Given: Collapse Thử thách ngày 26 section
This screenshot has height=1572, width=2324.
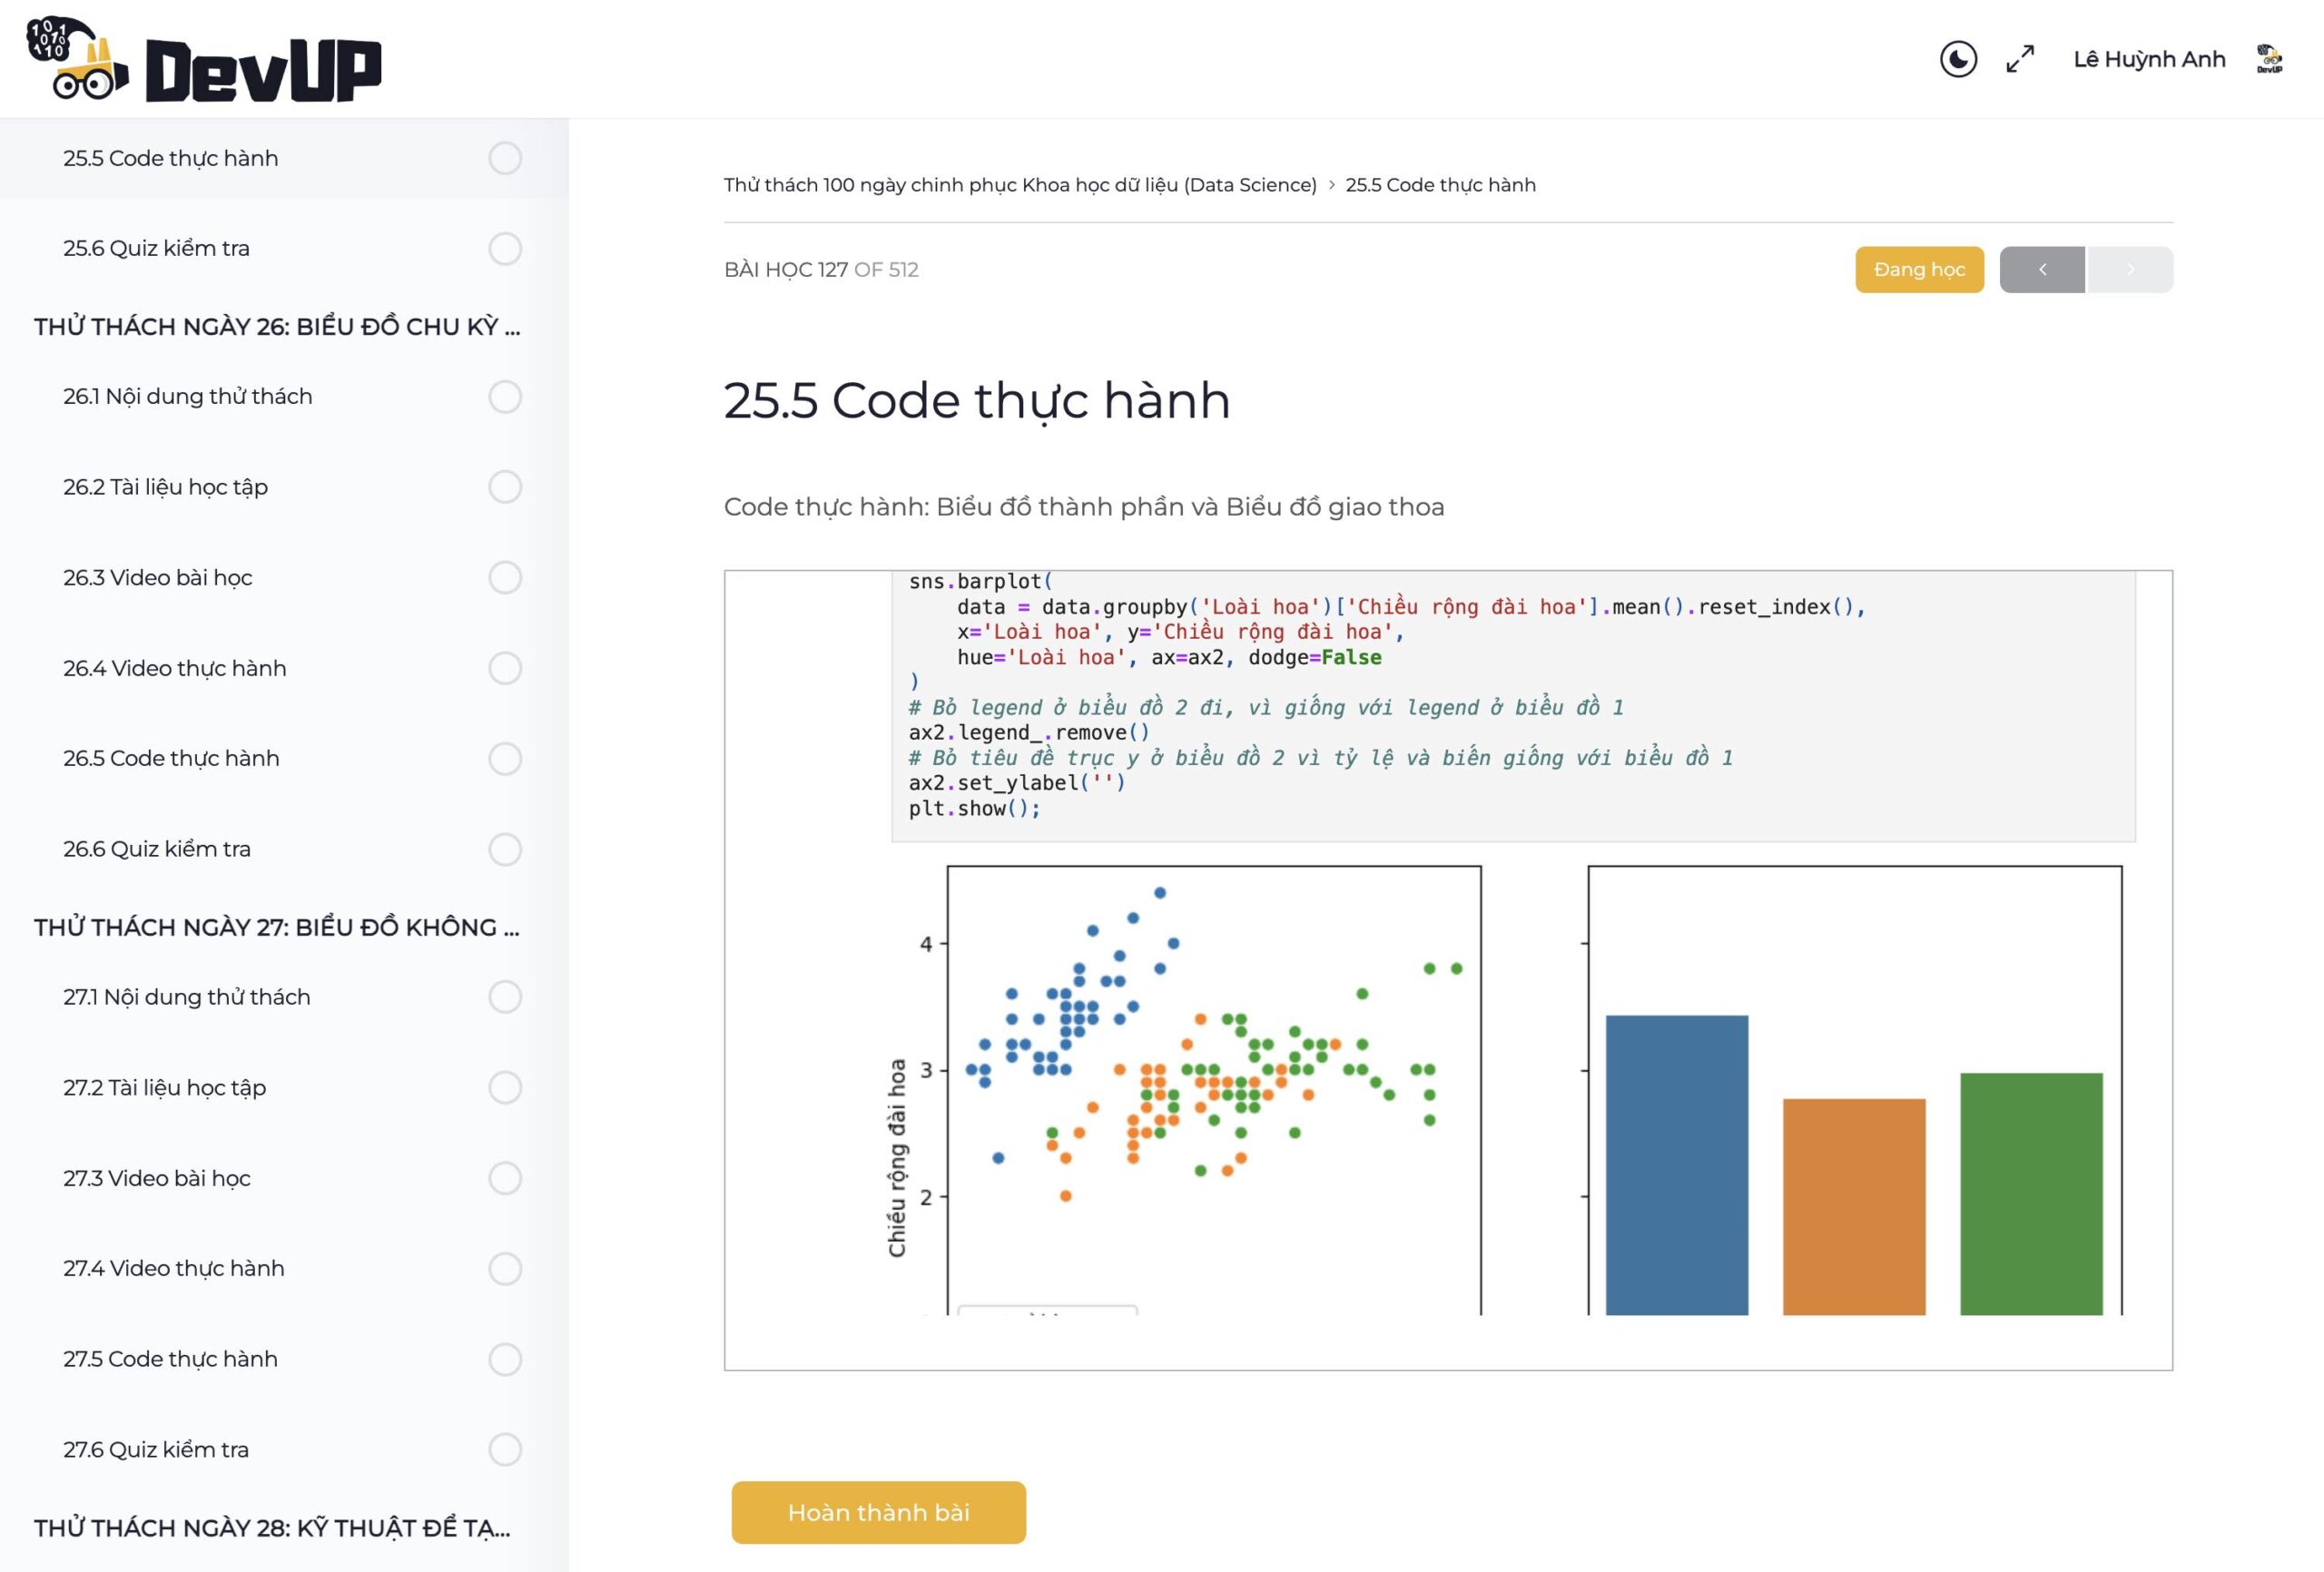Looking at the screenshot, I should click(x=277, y=327).
